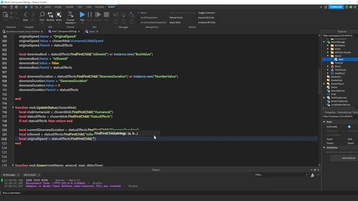Select the On All Exceptions option
This screenshot has height=201, width=358.
tap(149, 17)
